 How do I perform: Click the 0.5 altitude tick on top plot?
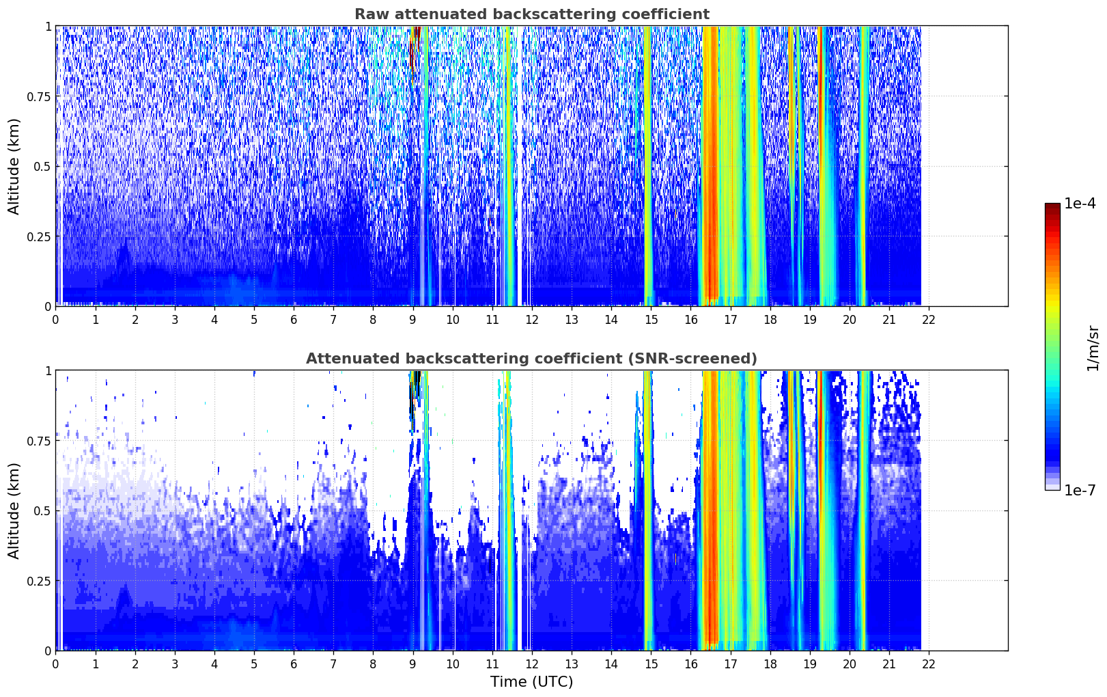click(42, 166)
